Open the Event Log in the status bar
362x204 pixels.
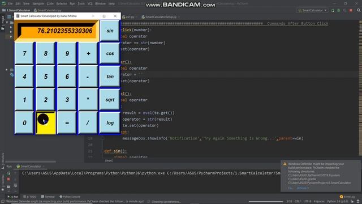click(x=348, y=197)
